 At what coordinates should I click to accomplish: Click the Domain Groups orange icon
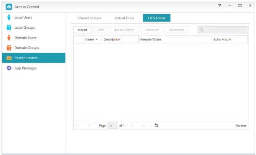pos(9,48)
